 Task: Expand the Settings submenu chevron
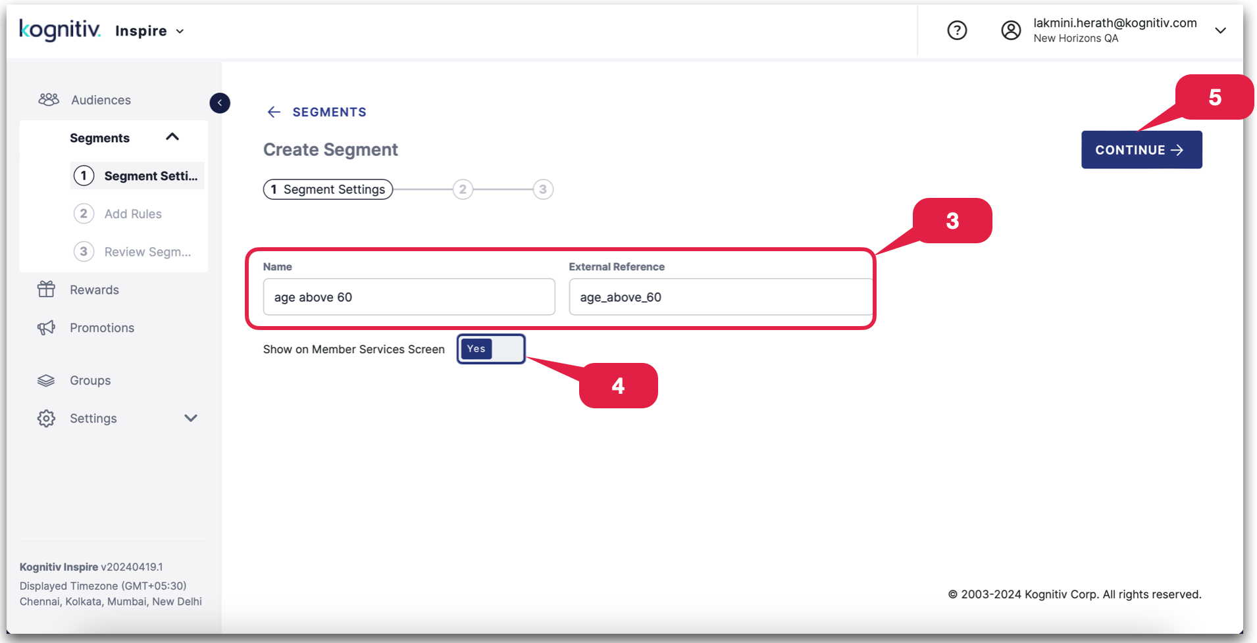click(191, 418)
